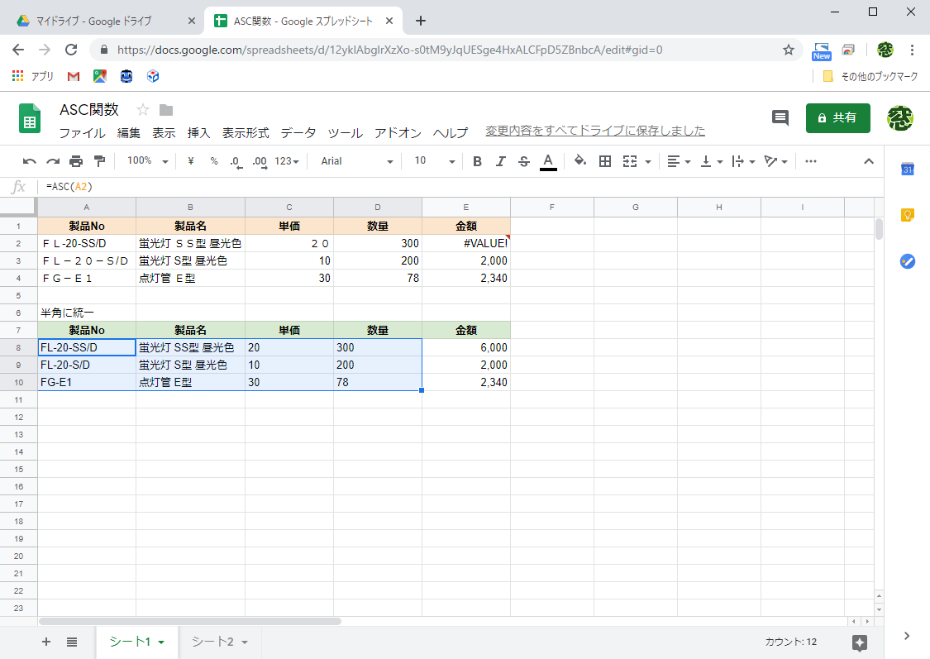Open the シート1 tab dropdown arrow

[160, 642]
